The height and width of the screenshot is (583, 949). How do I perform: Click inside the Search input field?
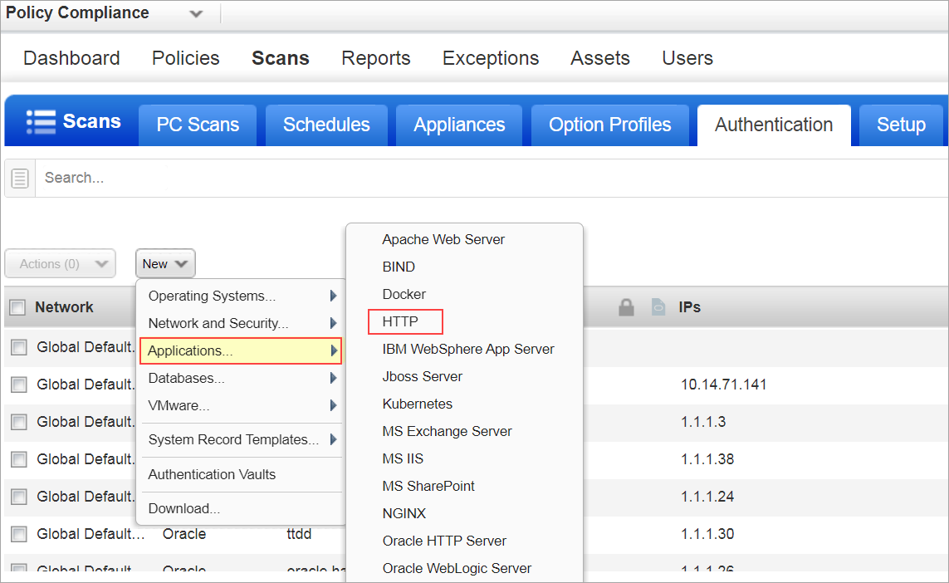click(249, 177)
